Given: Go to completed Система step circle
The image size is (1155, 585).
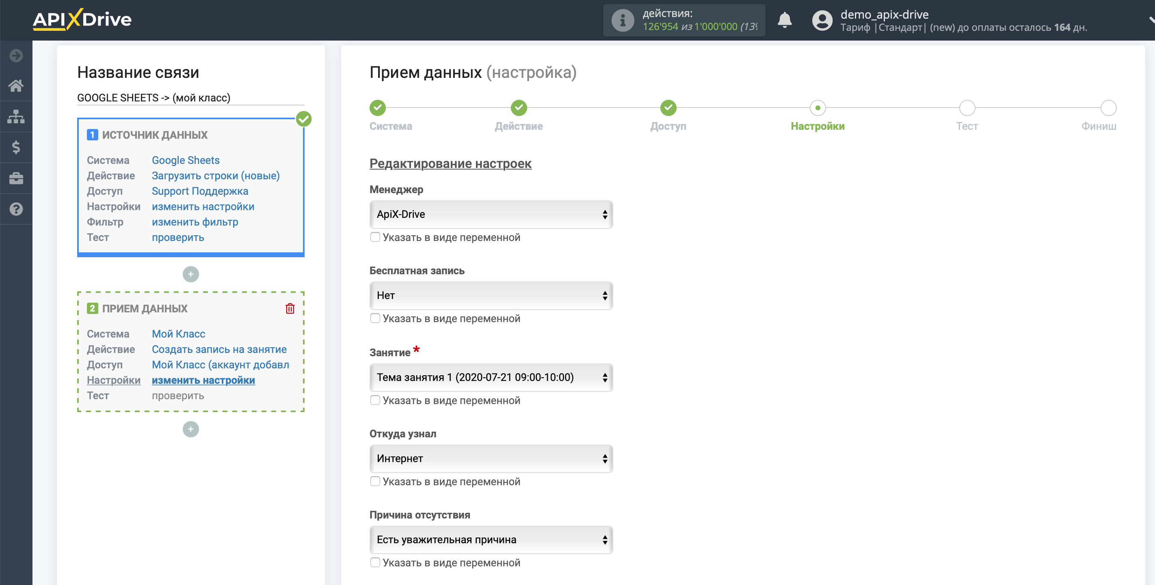Looking at the screenshot, I should click(x=378, y=108).
